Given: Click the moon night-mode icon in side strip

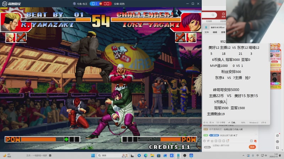Looking at the screenshot, I should [x=278, y=136].
